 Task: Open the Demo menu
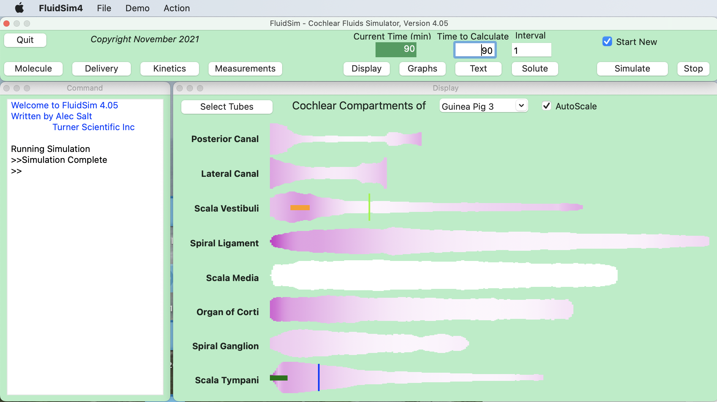pos(137,8)
